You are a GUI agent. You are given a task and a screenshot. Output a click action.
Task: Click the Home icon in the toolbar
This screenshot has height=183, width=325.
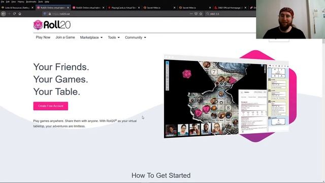click(20, 14)
